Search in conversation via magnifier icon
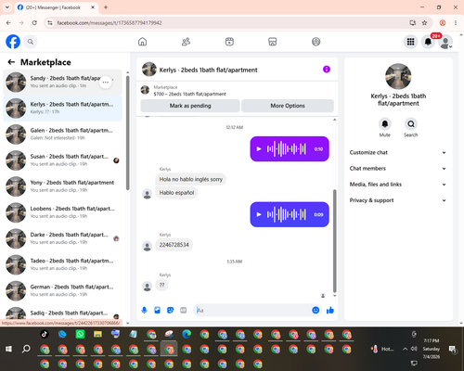The image size is (464, 371). (x=411, y=124)
